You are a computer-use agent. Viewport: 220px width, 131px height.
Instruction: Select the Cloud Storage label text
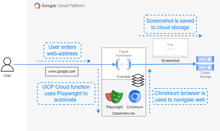(x=205, y=75)
